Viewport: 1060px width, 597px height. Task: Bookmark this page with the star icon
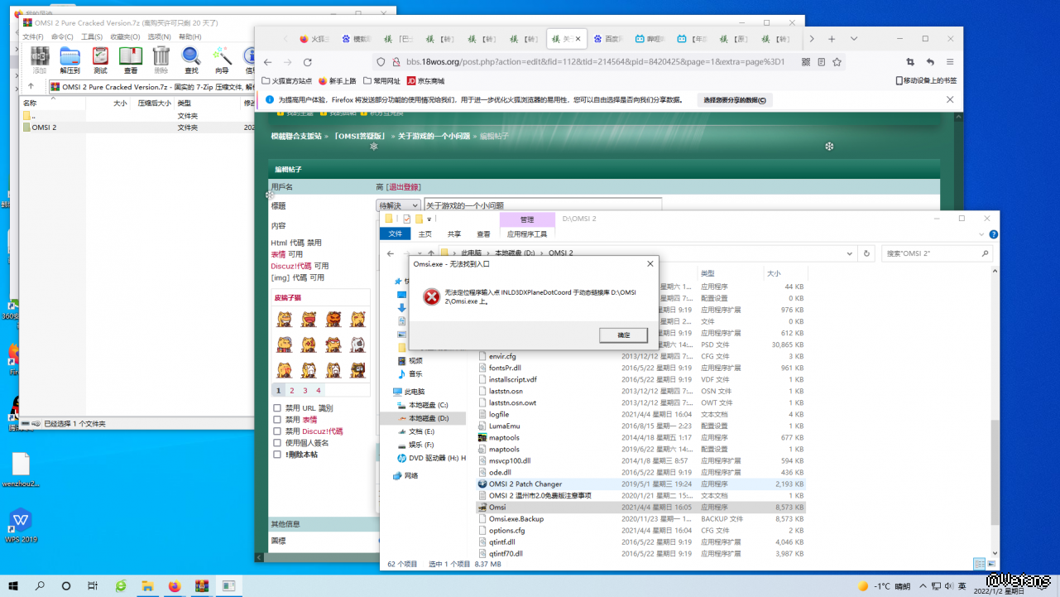pos(837,62)
